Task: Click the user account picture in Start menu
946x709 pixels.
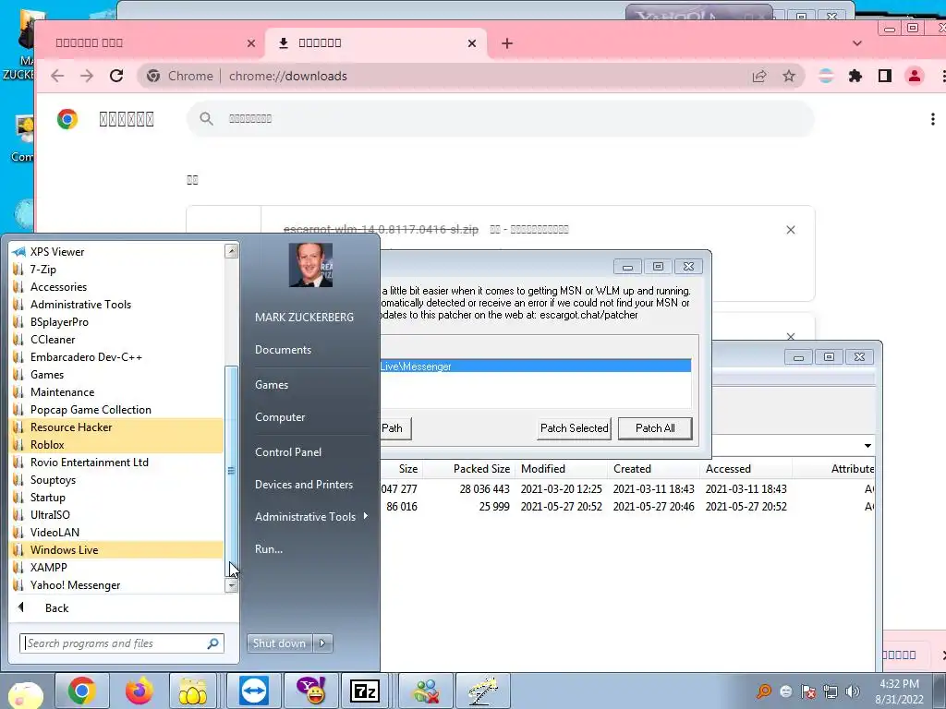Action: (310, 265)
